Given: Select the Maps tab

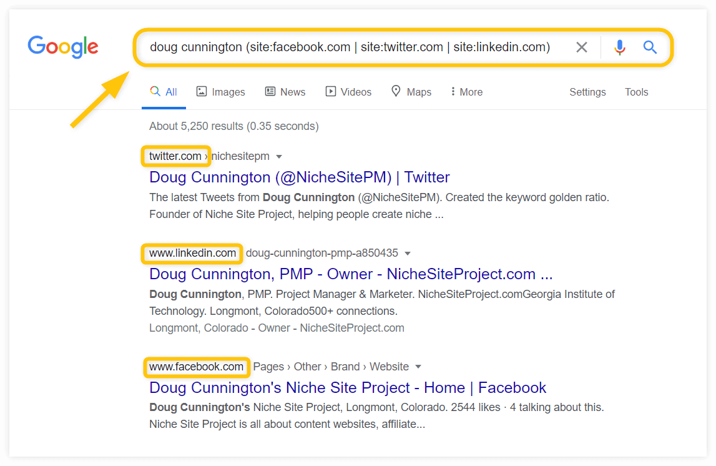Looking at the screenshot, I should coord(411,92).
